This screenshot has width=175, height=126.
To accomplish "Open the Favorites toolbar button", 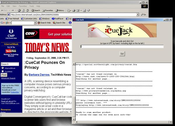I will tap(47, 10).
